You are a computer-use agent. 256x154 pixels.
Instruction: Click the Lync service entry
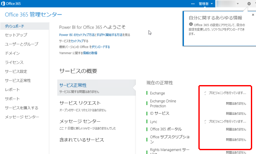[154, 122]
